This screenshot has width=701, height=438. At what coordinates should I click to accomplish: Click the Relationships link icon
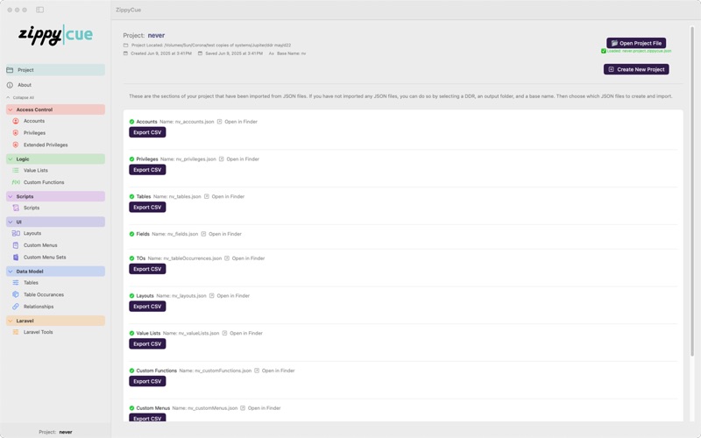16,307
